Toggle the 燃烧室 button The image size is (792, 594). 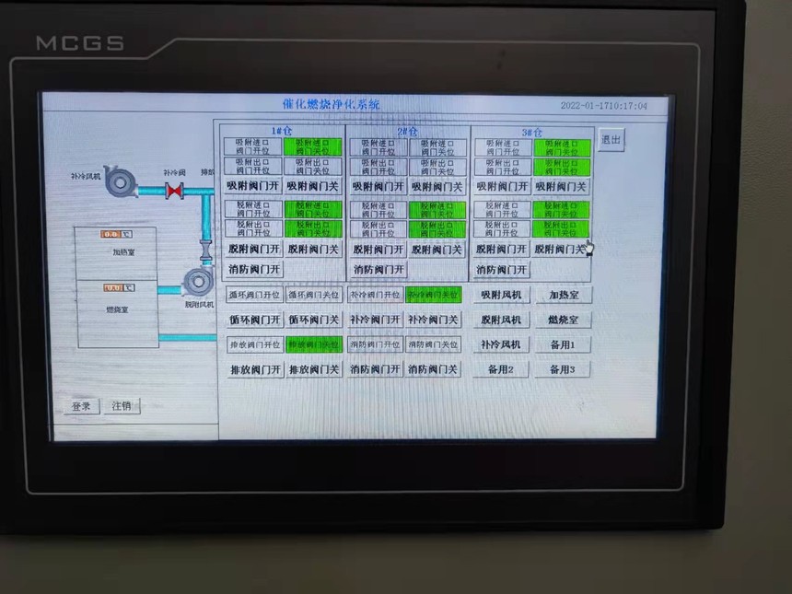click(x=564, y=320)
